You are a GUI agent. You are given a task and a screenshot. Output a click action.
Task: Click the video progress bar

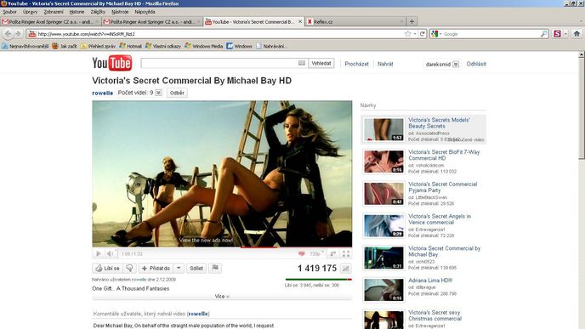222,247
